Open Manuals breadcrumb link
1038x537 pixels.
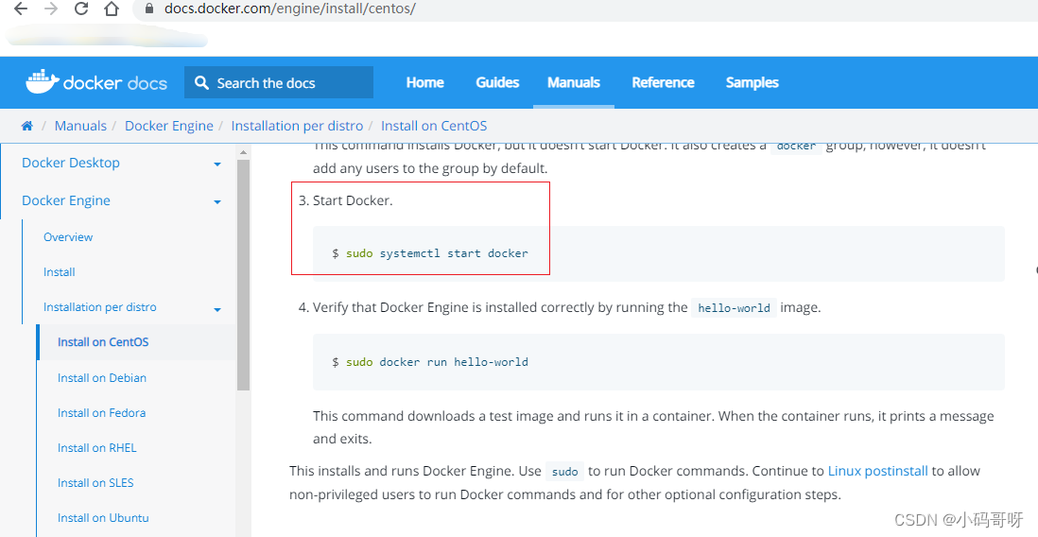(x=80, y=126)
